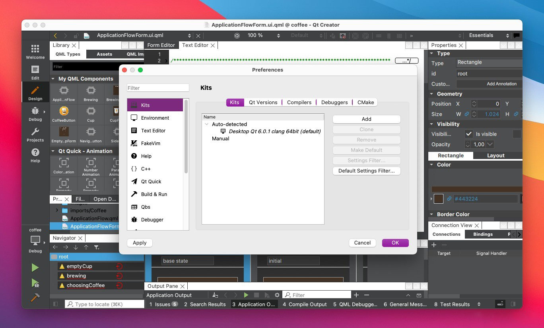
Task: Select Build & Run preferences category
Action: (x=154, y=194)
